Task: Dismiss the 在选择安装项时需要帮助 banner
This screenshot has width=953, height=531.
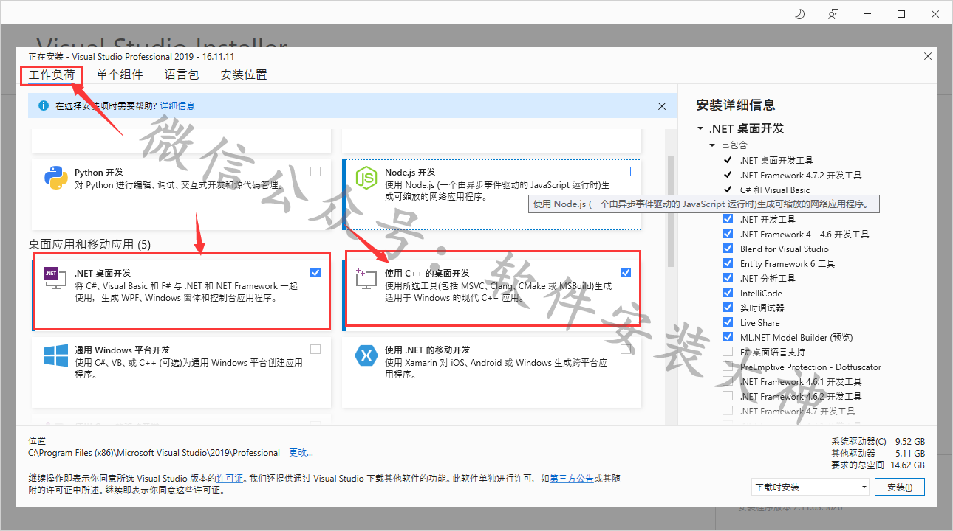Action: 662,106
